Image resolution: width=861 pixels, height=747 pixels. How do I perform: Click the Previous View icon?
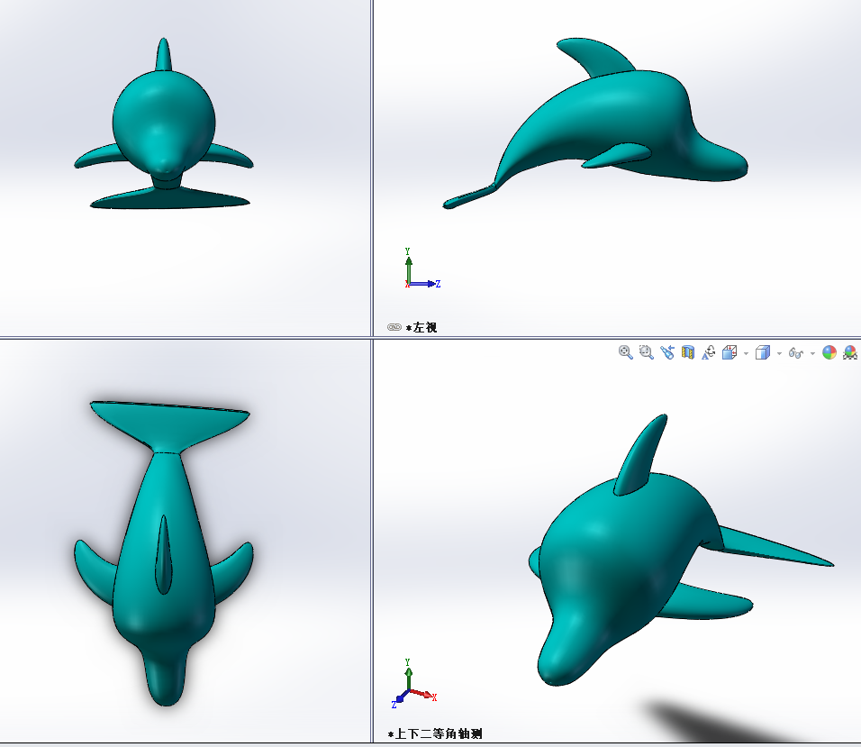point(666,352)
